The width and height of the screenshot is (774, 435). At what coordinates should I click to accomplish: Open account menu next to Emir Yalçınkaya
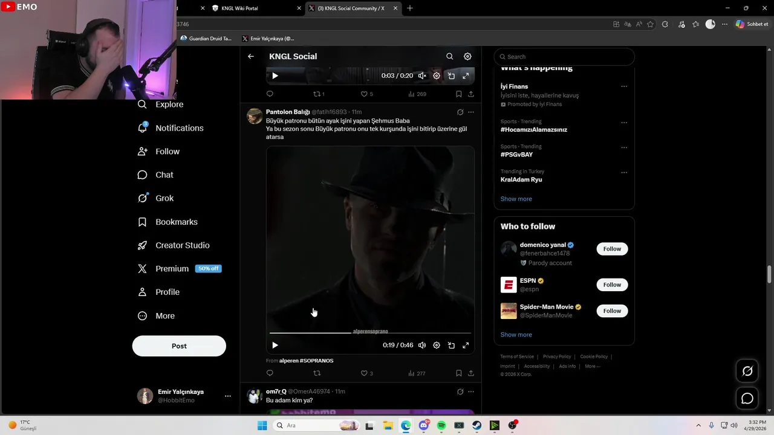point(228,396)
